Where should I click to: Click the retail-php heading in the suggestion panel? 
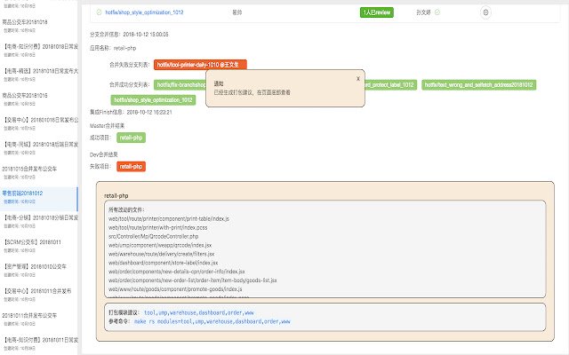coord(116,195)
